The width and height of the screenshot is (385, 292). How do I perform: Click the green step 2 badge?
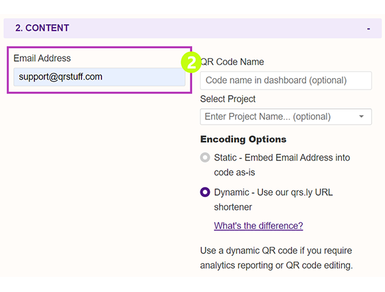[191, 62]
